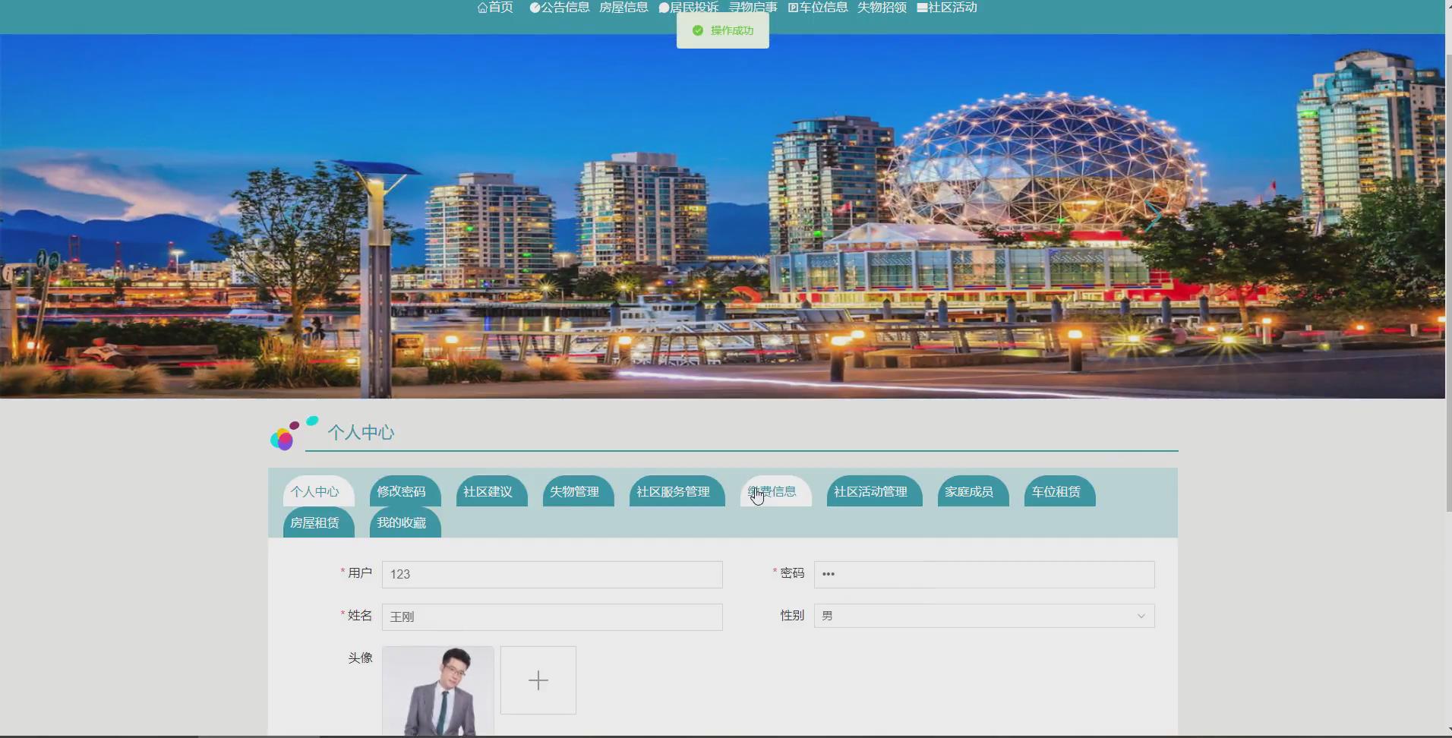
Task: Open 寻物启事 from the top menu
Action: (753, 7)
